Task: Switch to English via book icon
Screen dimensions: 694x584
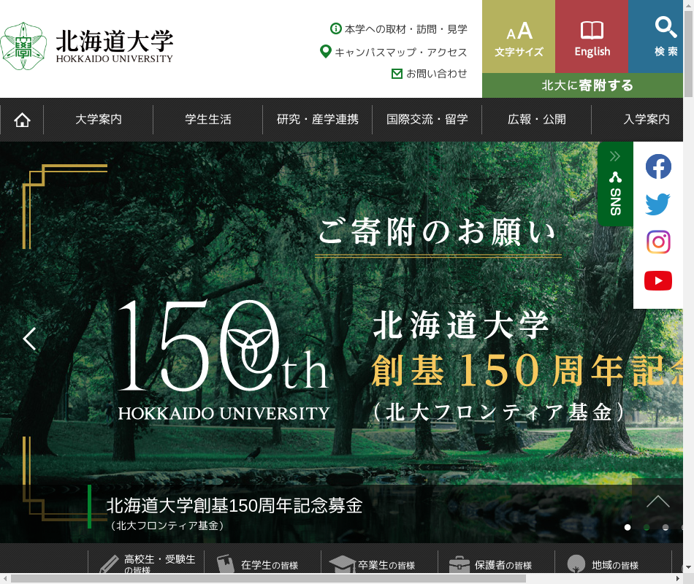Action: pyautogui.click(x=592, y=36)
